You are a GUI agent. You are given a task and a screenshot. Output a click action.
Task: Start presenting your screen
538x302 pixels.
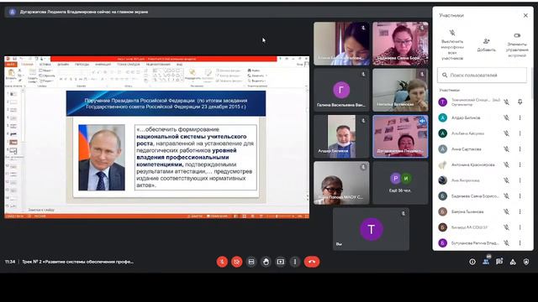pyautogui.click(x=280, y=262)
